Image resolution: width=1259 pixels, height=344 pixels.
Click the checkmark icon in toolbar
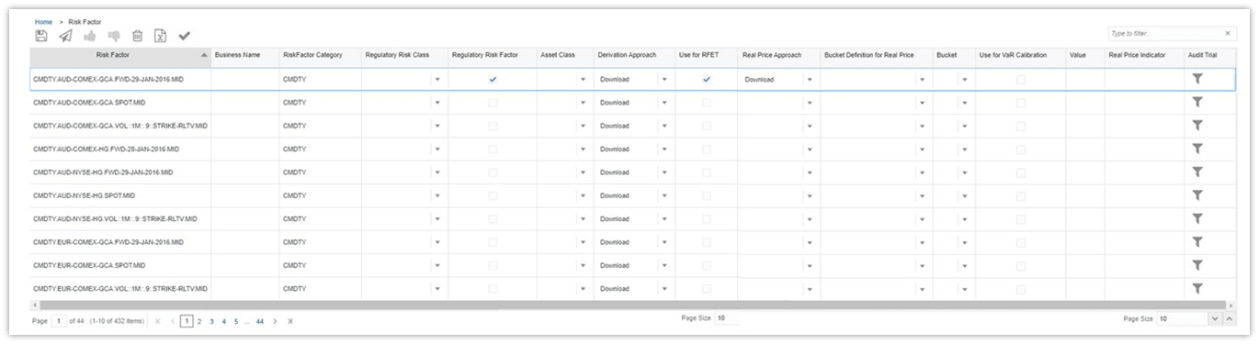(x=184, y=36)
